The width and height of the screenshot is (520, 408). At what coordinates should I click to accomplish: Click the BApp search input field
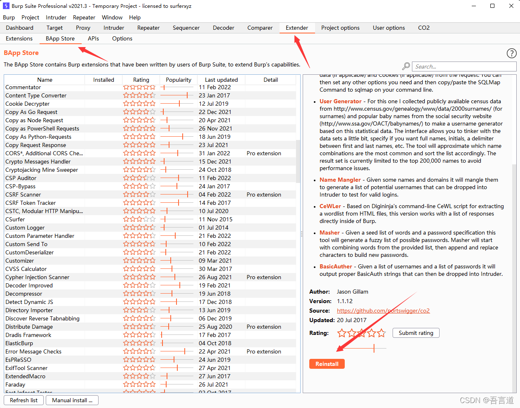(464, 66)
